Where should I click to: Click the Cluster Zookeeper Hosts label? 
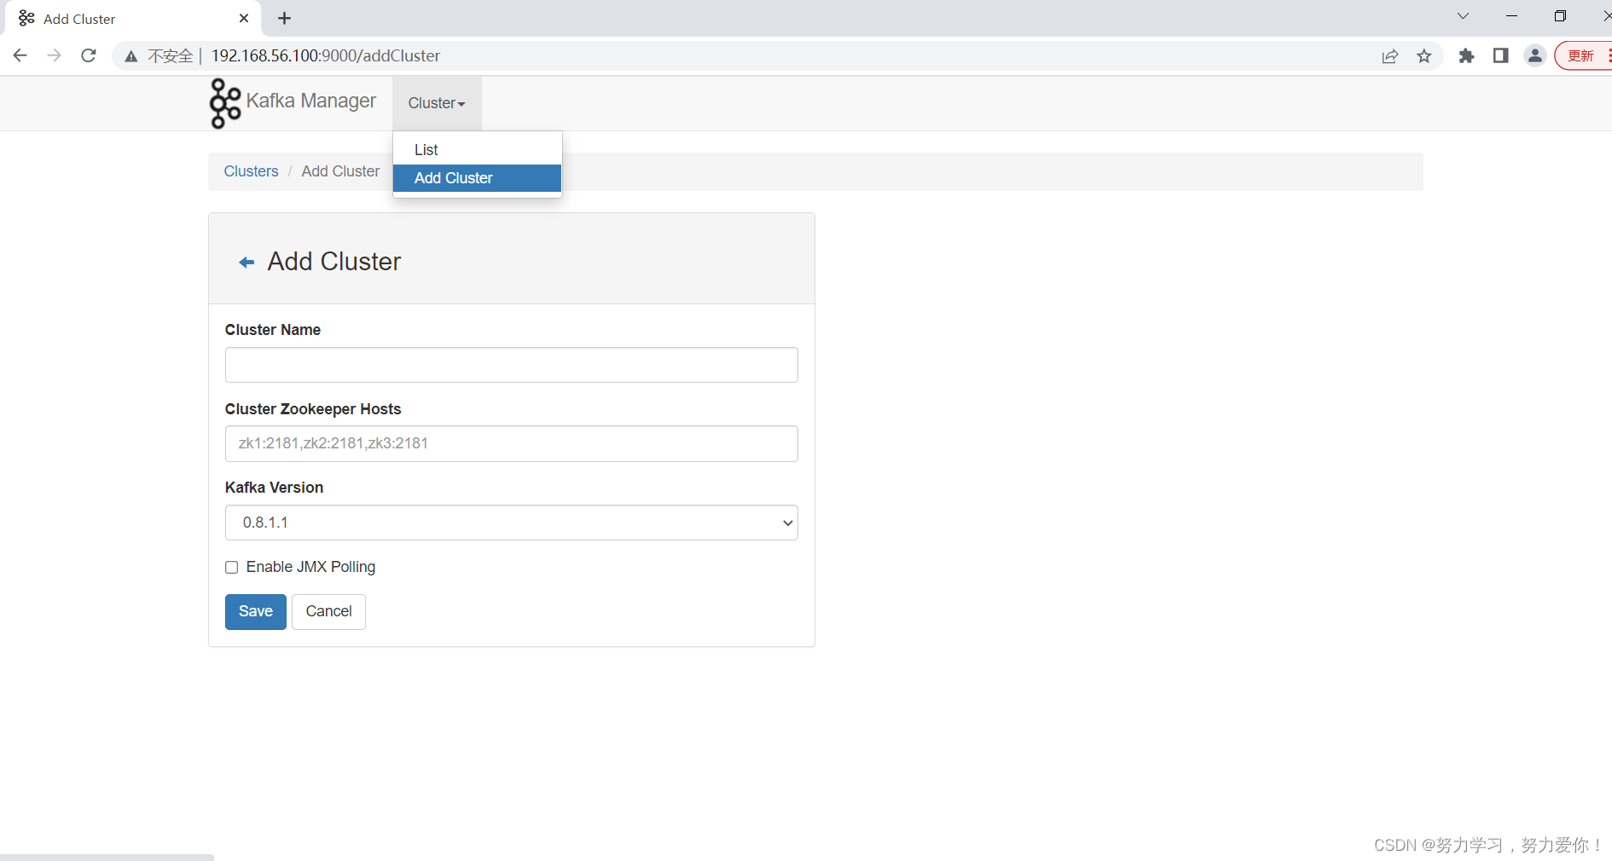click(313, 409)
